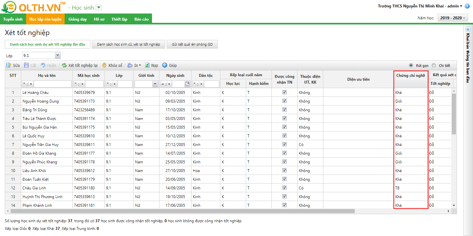Screen dimensions: 473x236
Task: Open the Giúp help icon in toolbar
Action: coord(165,65)
